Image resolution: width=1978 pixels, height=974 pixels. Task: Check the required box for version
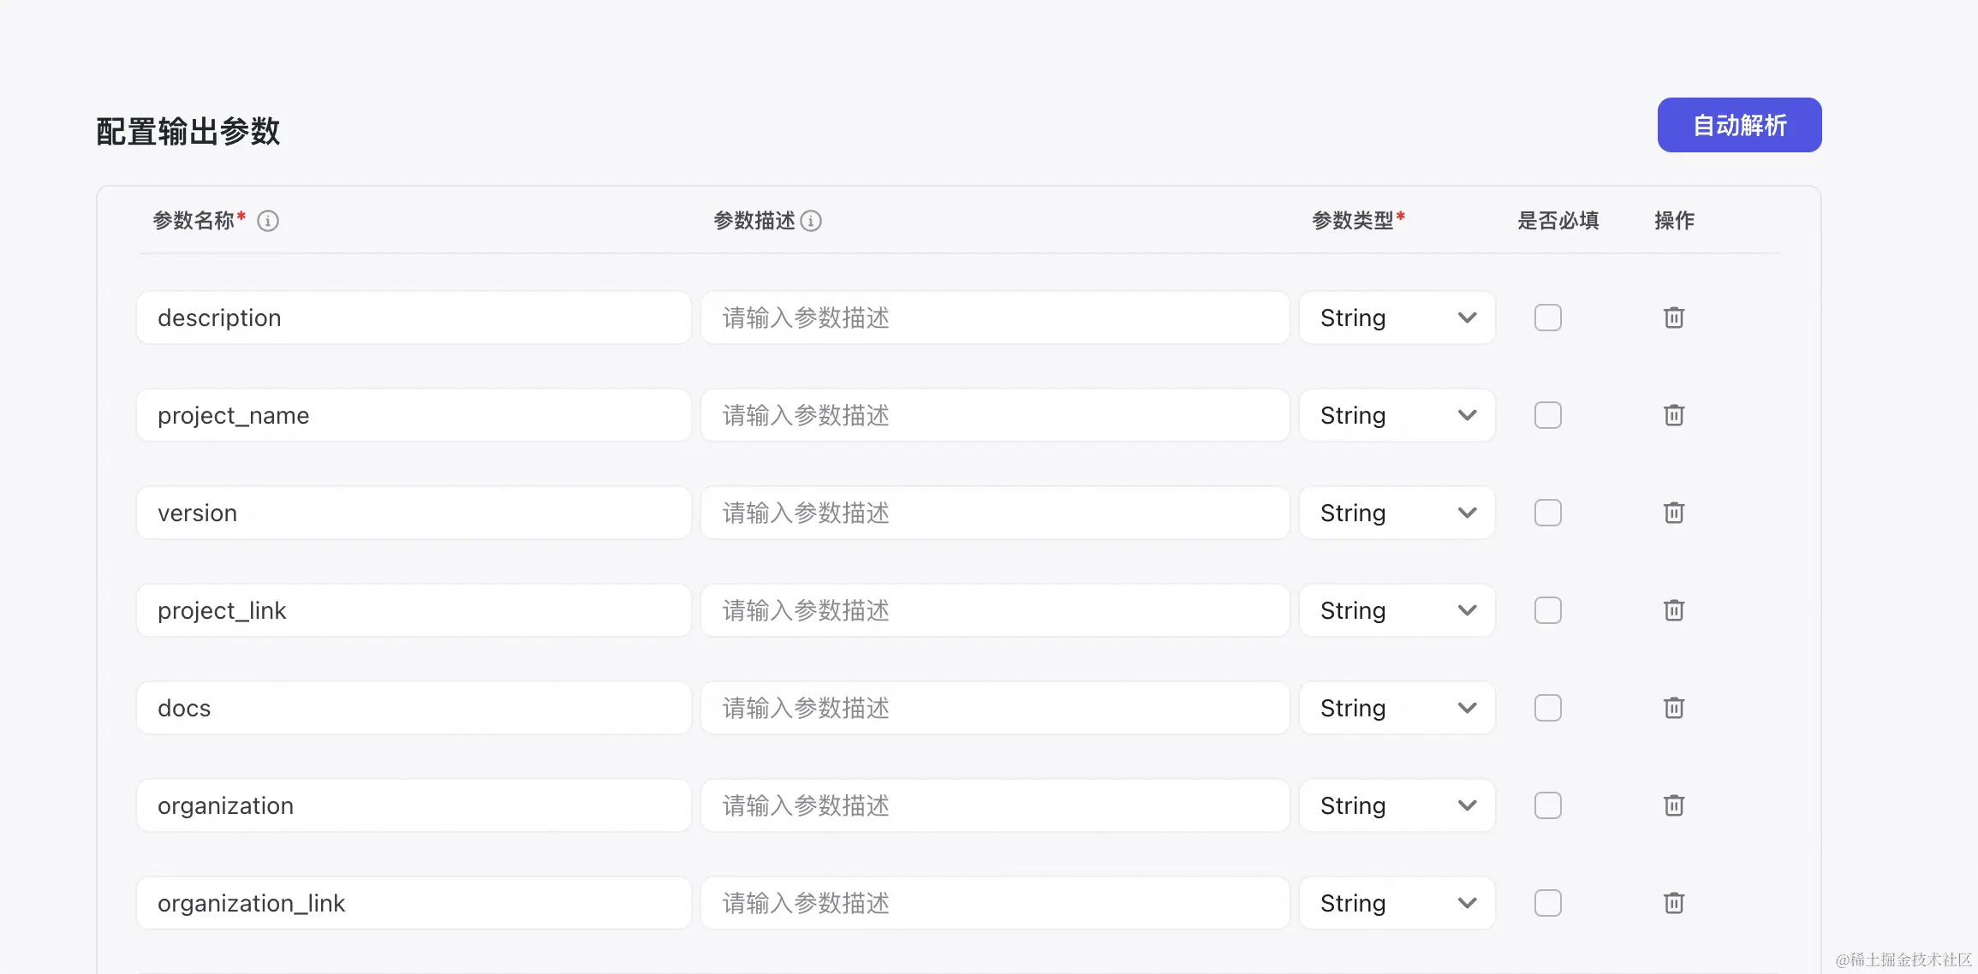[1547, 513]
